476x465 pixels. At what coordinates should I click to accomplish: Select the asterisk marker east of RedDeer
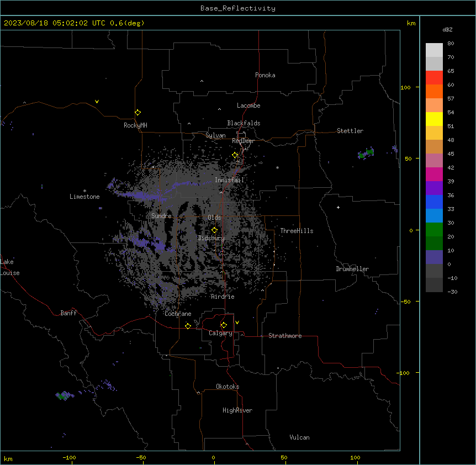(277, 167)
